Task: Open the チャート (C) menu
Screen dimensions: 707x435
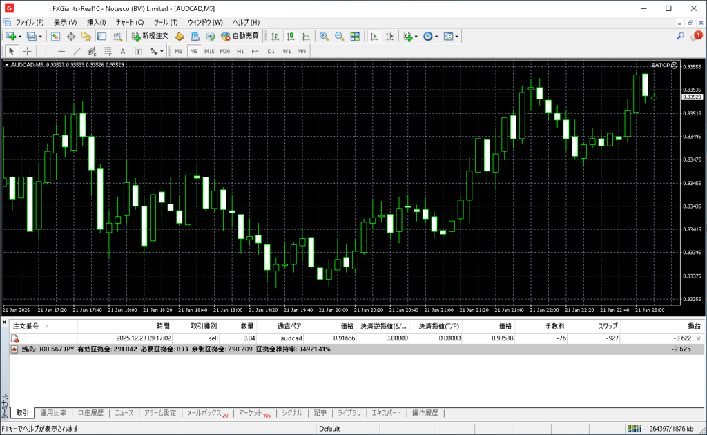Action: click(x=130, y=22)
